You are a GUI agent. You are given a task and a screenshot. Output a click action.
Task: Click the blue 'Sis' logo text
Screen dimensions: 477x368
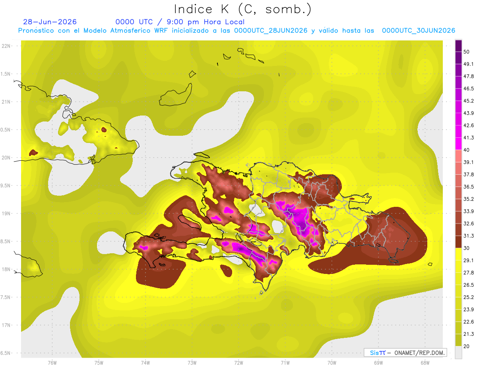[374, 353]
